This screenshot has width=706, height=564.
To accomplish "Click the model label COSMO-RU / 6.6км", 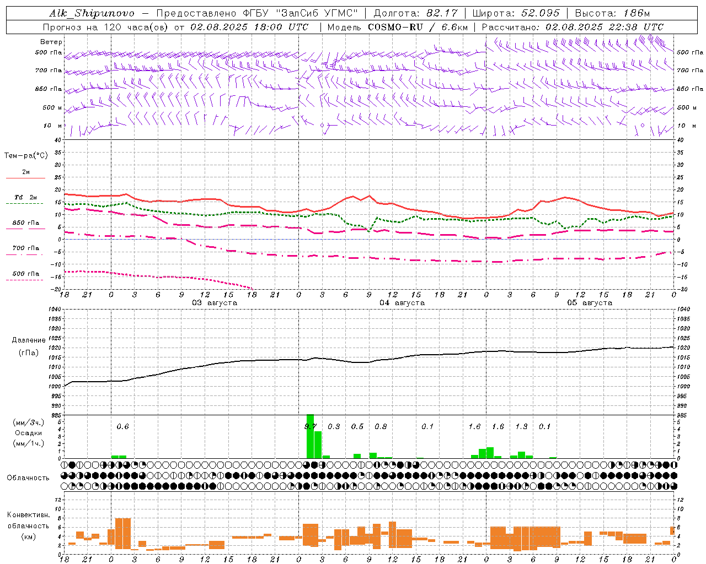I will click(418, 27).
